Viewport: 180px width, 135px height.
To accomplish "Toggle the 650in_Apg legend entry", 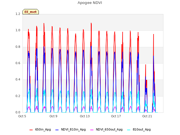I will (40, 130).
